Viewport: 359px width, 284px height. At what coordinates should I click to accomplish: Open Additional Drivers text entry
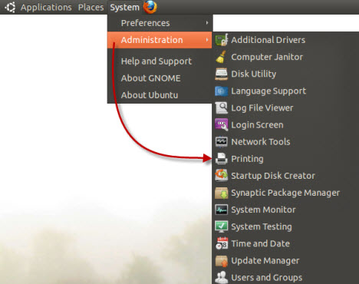click(x=268, y=40)
